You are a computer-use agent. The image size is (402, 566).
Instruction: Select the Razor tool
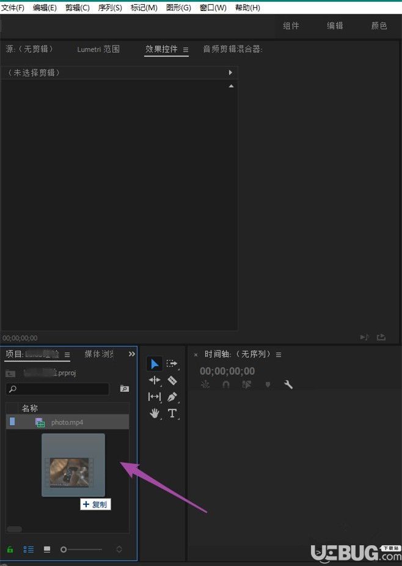172,380
